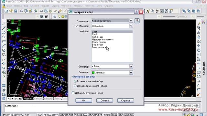Select Включить в новый набор radio button
207x116 pixels.
[x=75, y=81]
